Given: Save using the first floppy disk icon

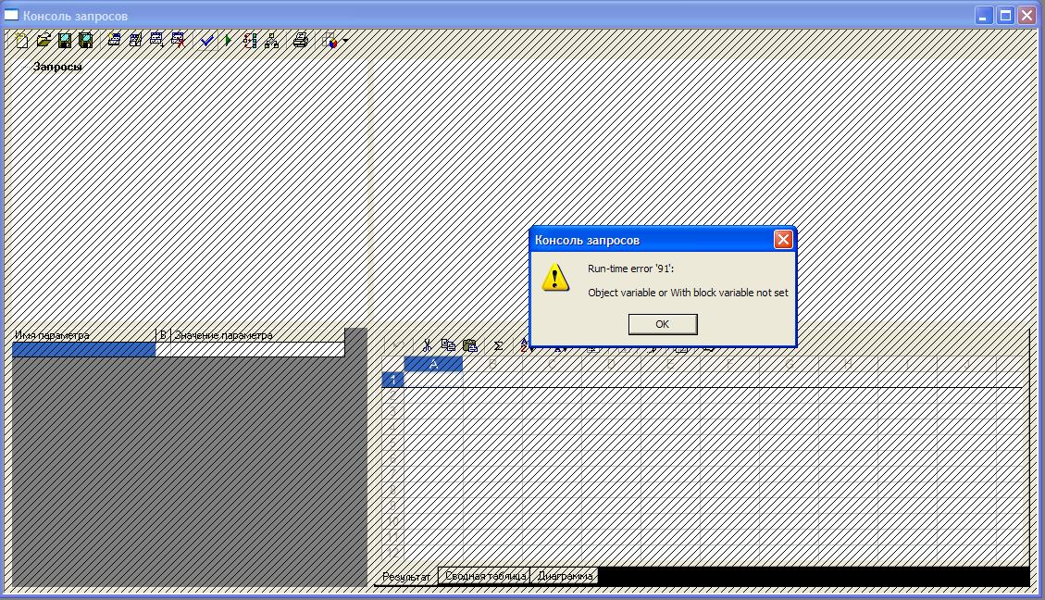Looking at the screenshot, I should [64, 40].
